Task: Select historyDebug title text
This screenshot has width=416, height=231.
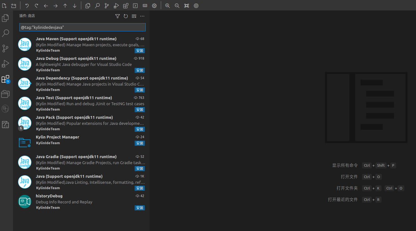Action: point(49,196)
